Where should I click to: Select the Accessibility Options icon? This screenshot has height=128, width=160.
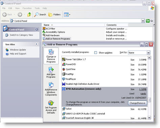[x=44, y=32]
